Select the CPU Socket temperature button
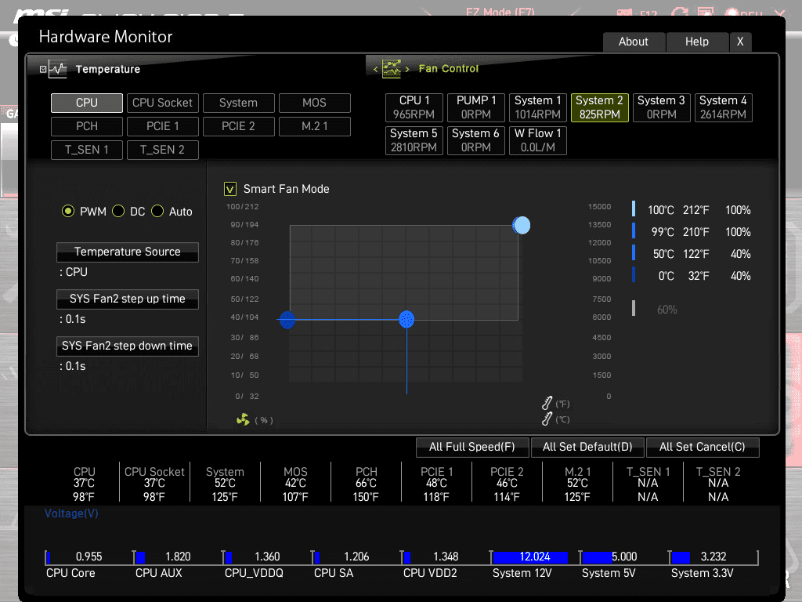The width and height of the screenshot is (802, 602). click(x=163, y=103)
